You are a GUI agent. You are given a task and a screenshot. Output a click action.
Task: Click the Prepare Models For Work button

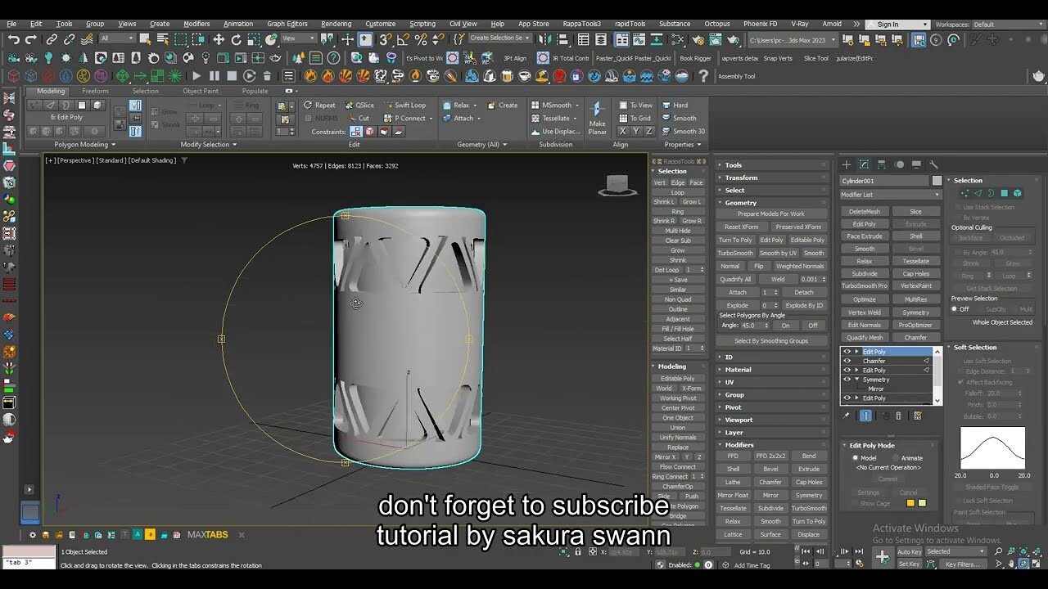pyautogui.click(x=770, y=214)
